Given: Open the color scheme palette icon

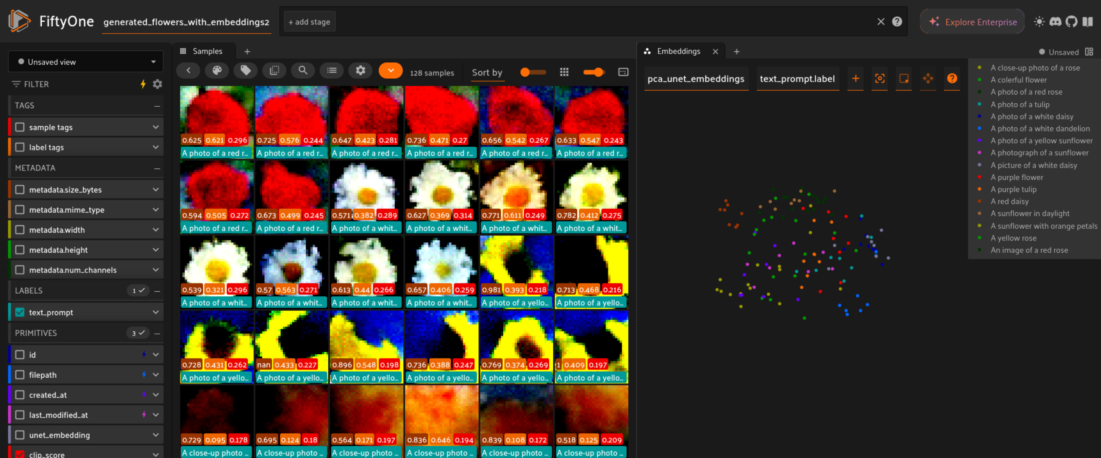Looking at the screenshot, I should [x=217, y=71].
